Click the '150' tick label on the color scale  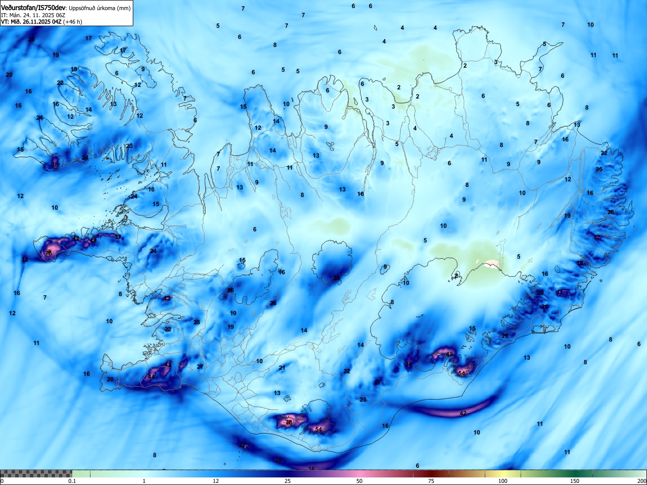575,481
